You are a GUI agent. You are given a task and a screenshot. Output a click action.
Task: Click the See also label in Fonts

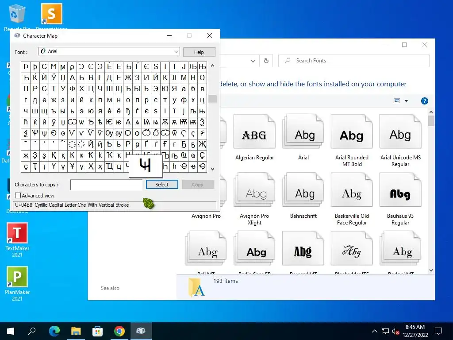110,288
